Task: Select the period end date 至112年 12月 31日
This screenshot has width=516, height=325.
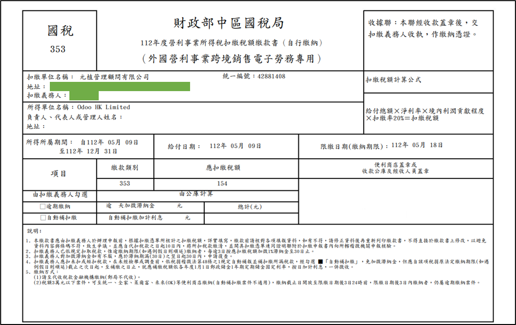Action: [88, 152]
